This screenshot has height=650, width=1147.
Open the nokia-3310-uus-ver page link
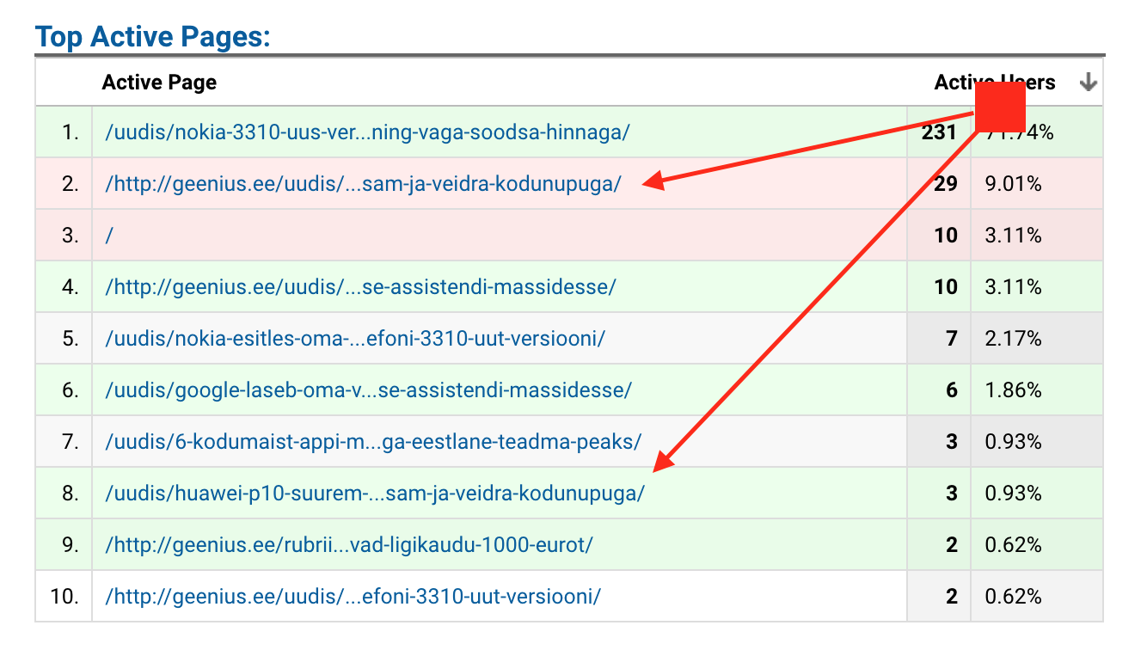click(367, 132)
